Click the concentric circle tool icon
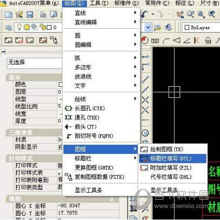Screen dimensions: 220x220 [145, 133]
